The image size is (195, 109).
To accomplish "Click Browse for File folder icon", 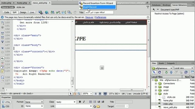I will [98, 106].
